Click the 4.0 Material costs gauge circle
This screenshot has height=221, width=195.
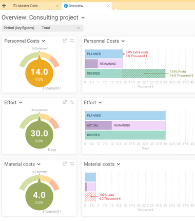(40, 196)
